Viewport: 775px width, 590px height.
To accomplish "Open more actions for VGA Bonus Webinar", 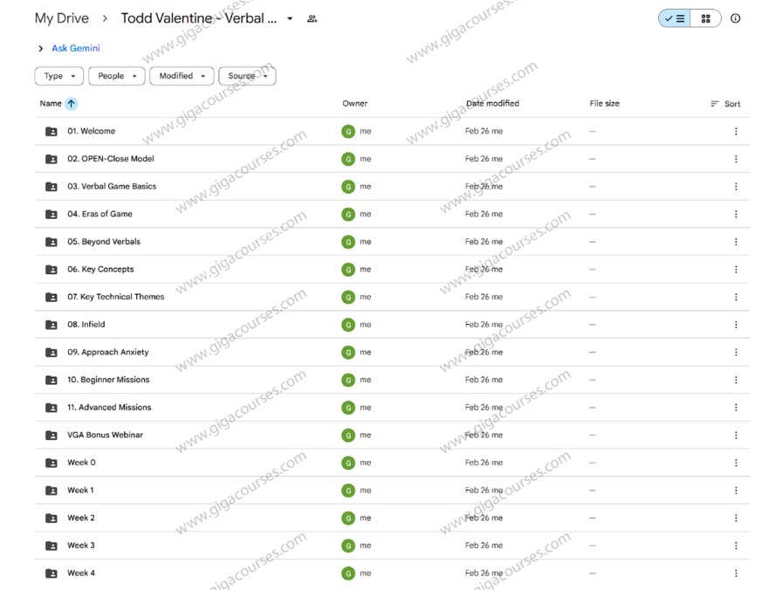I will (735, 436).
